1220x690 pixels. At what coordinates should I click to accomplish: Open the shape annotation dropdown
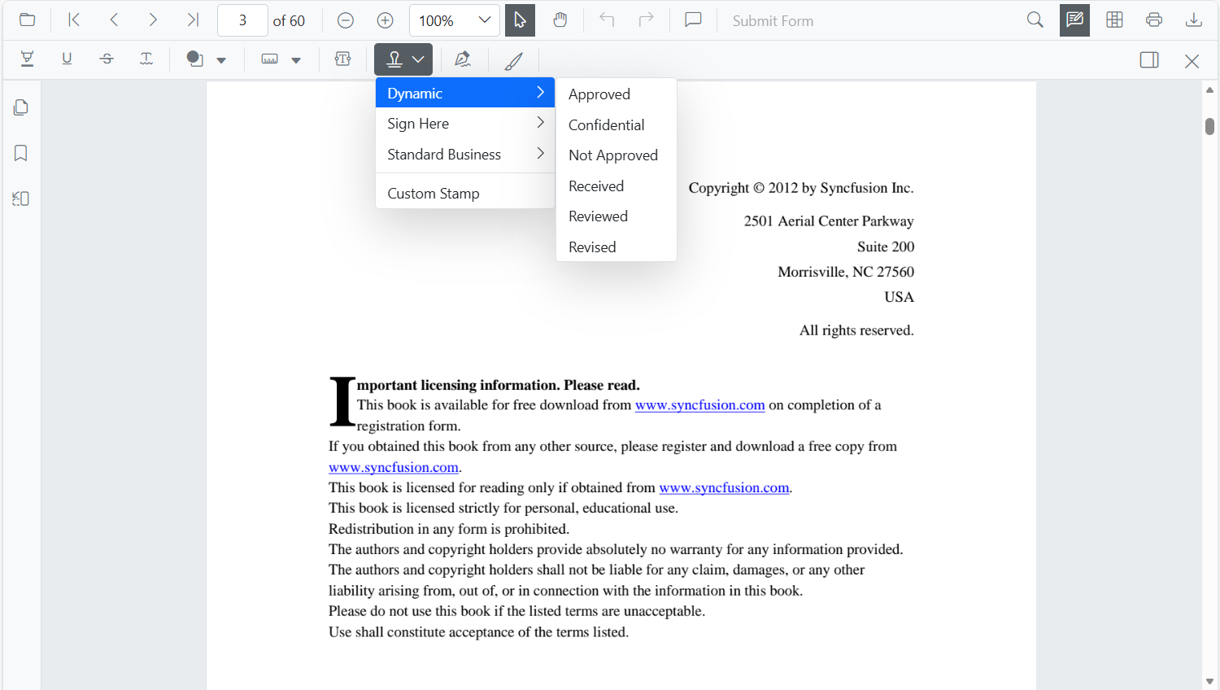[x=220, y=59]
